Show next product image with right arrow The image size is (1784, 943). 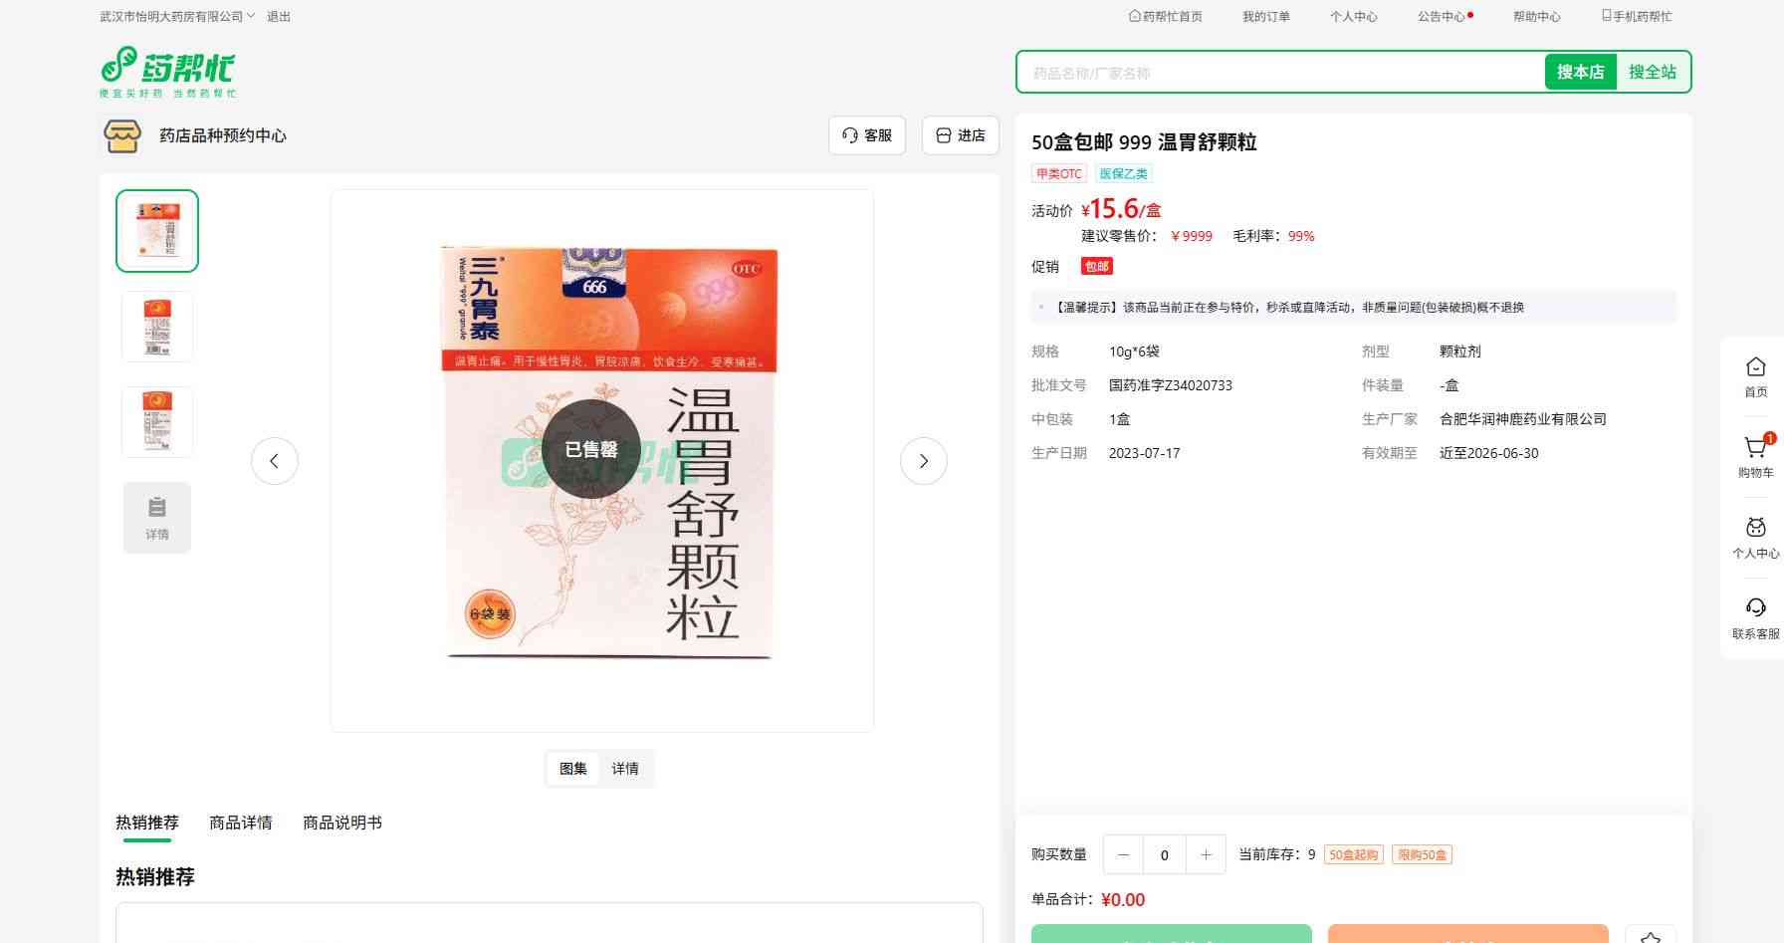click(x=923, y=461)
